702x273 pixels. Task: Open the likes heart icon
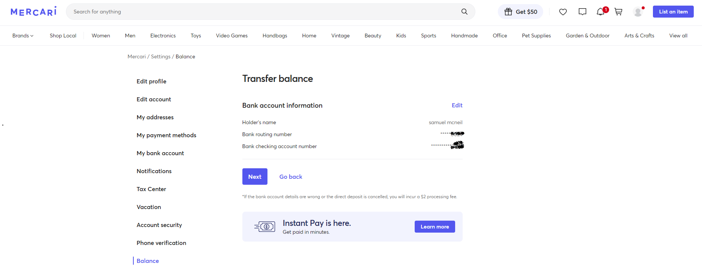tap(563, 12)
